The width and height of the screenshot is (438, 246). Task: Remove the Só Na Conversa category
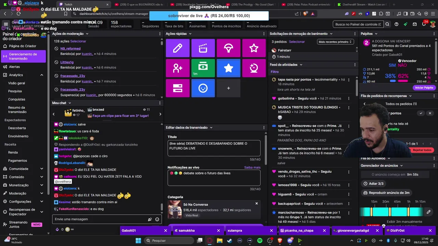(257, 204)
